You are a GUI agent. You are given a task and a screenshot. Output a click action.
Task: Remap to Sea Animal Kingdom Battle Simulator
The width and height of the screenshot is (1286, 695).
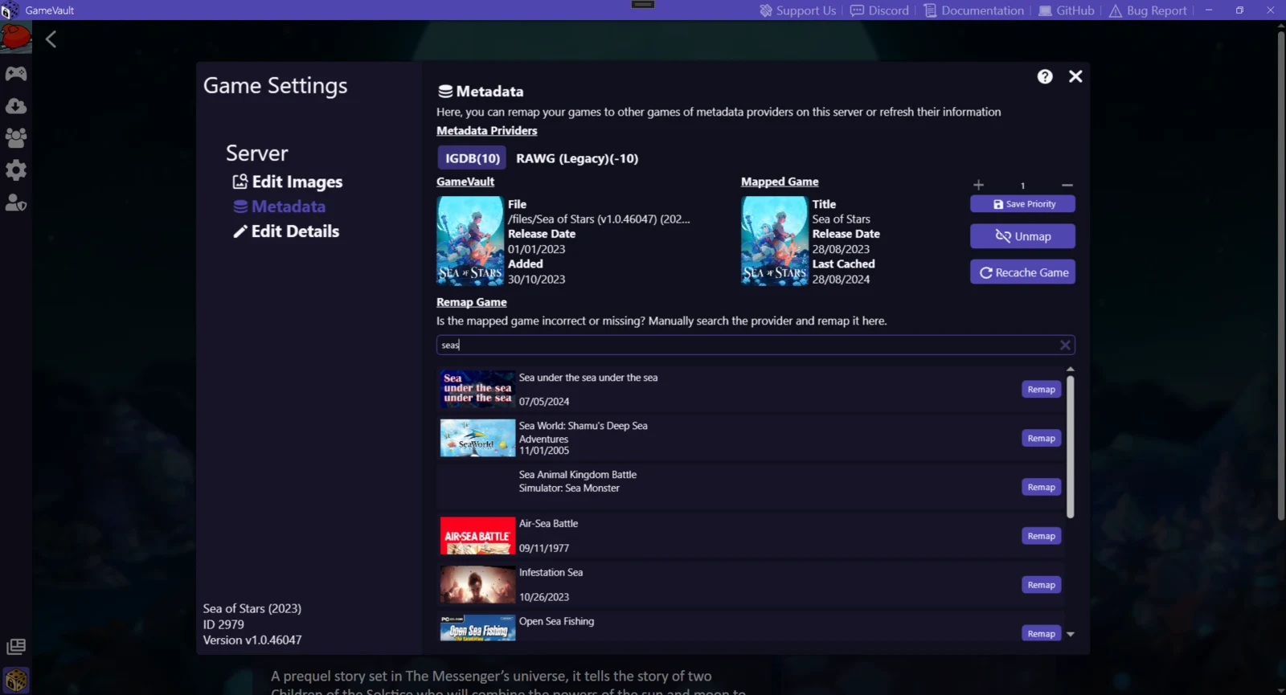point(1041,488)
